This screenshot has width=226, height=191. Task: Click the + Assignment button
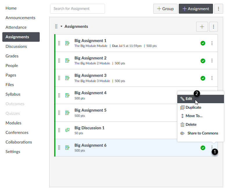[196, 9]
